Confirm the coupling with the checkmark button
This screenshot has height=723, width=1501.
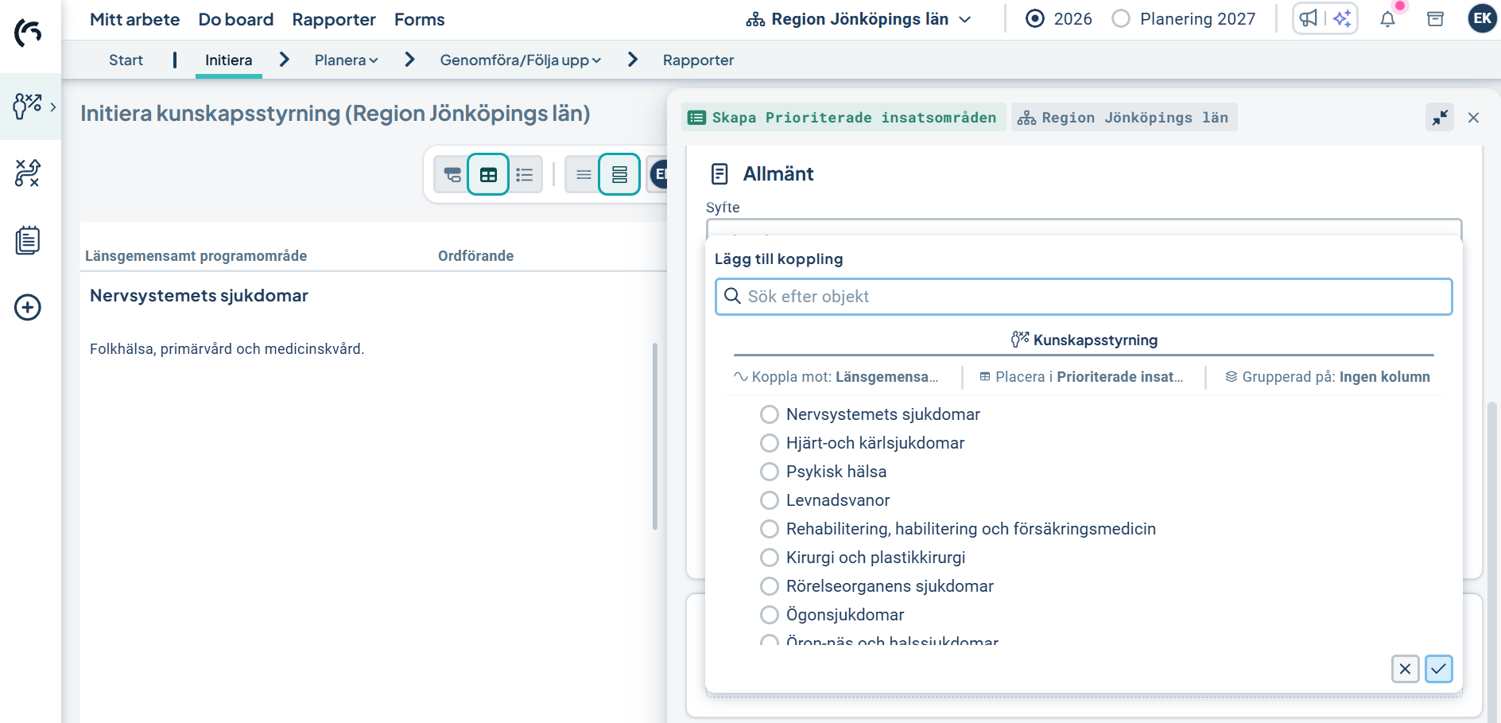[1438, 669]
